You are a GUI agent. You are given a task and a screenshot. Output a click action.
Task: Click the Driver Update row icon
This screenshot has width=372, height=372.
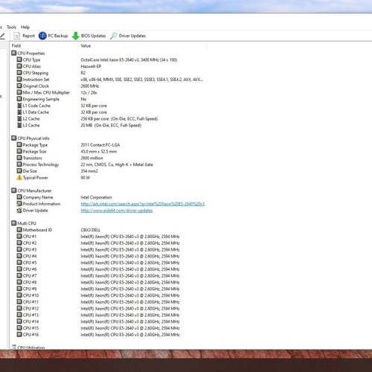[x=19, y=211]
